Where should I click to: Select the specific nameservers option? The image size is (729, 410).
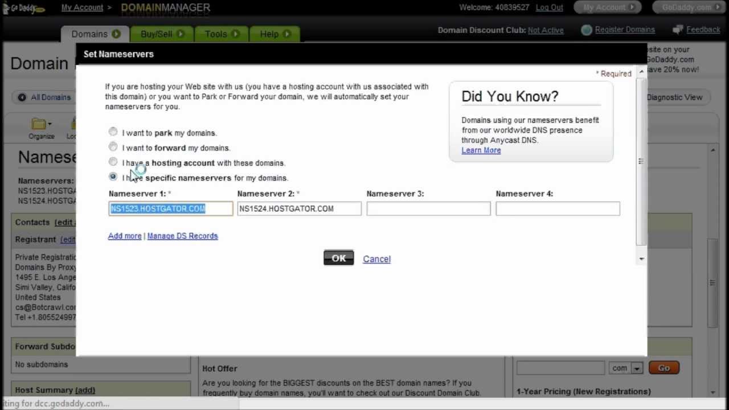[x=113, y=177]
